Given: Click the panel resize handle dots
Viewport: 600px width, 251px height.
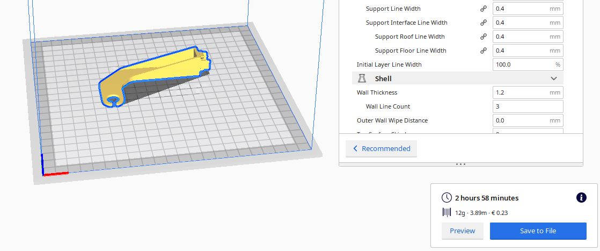Looking at the screenshot, I should tap(460, 164).
